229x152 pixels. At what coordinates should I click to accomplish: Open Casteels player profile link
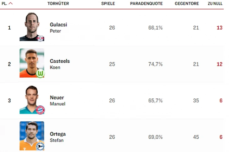[x=60, y=61]
